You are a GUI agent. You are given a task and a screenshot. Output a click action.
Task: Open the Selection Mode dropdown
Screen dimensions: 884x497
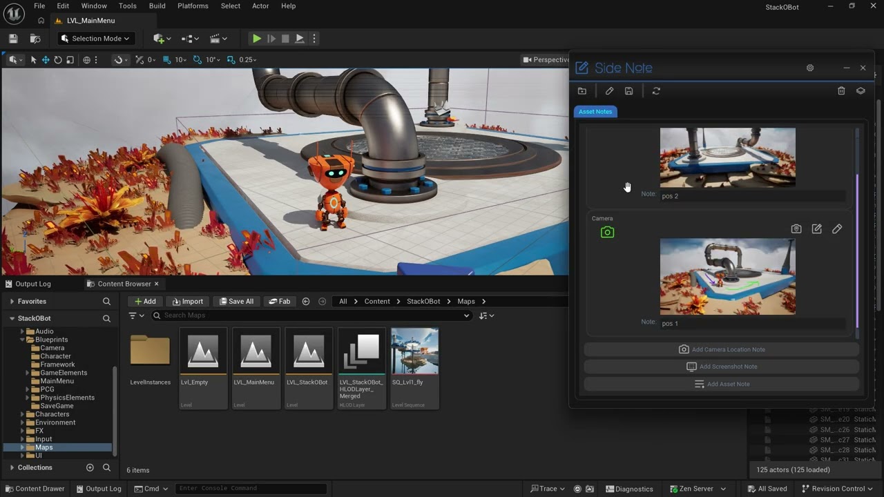pos(95,39)
